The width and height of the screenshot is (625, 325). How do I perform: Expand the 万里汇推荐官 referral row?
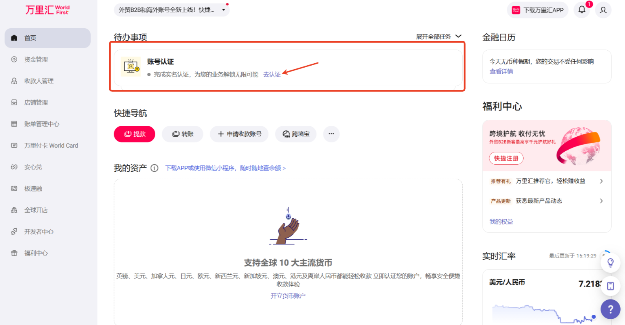point(546,181)
